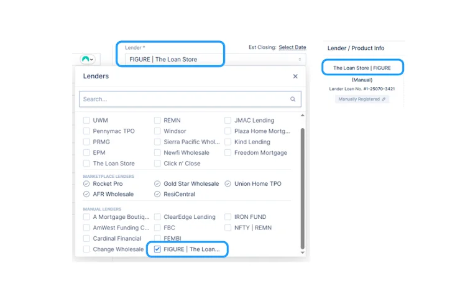Viewport: 460px width, 291px height.
Task: Click the lender list scrollbar thumb
Action: (303, 188)
